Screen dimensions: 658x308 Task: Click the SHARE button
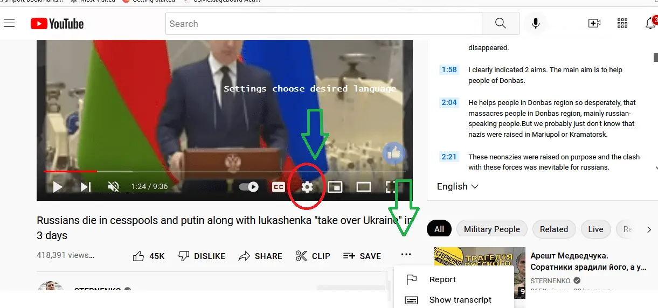(x=260, y=256)
